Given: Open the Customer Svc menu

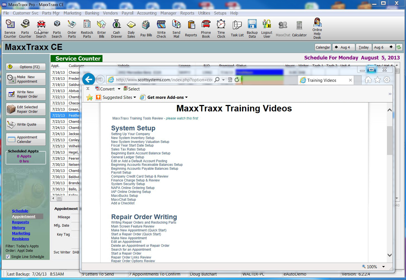Looking at the screenshot, I should coord(26,13).
